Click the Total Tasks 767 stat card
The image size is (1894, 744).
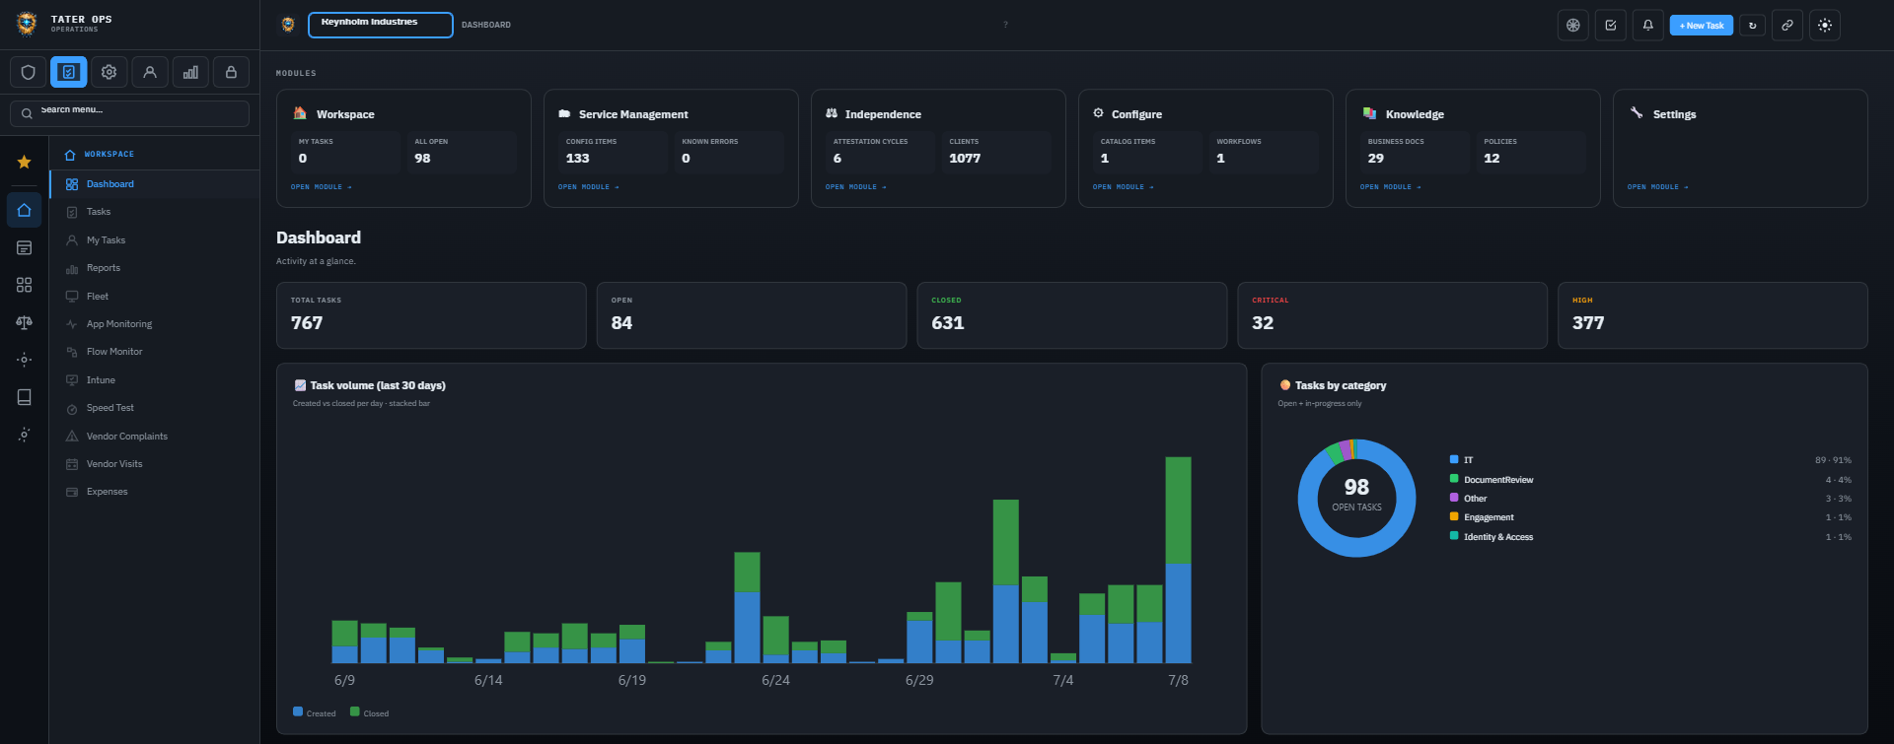tap(431, 315)
